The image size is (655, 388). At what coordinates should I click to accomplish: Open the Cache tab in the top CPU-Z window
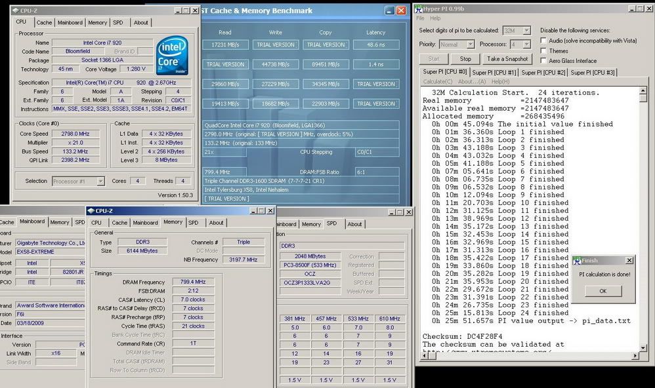click(44, 22)
